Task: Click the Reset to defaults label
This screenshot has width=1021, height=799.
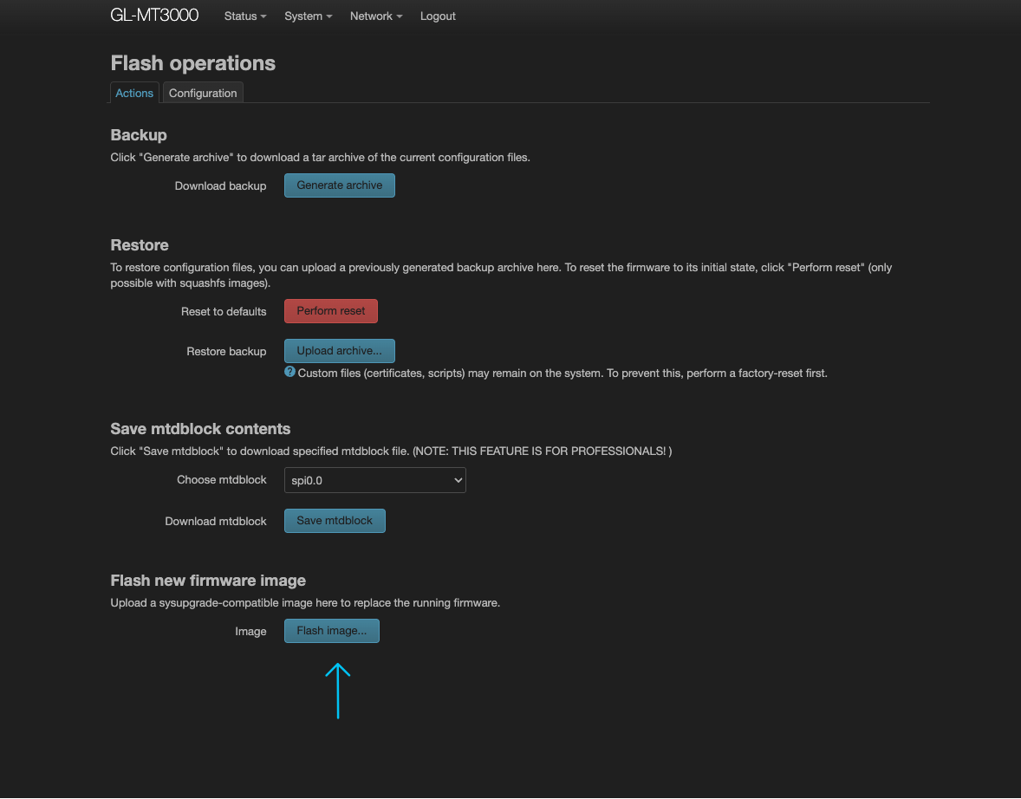Action: [x=224, y=312]
